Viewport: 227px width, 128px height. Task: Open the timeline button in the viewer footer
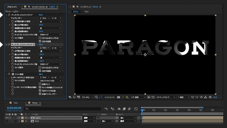(201, 97)
